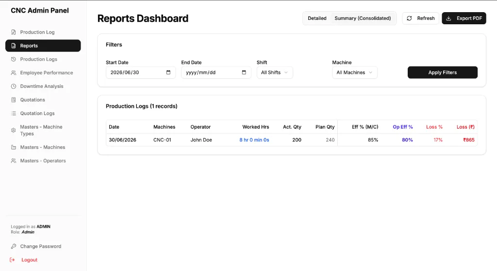Click the plan quantity 240 cell
This screenshot has width=497, height=271.
[x=330, y=140]
